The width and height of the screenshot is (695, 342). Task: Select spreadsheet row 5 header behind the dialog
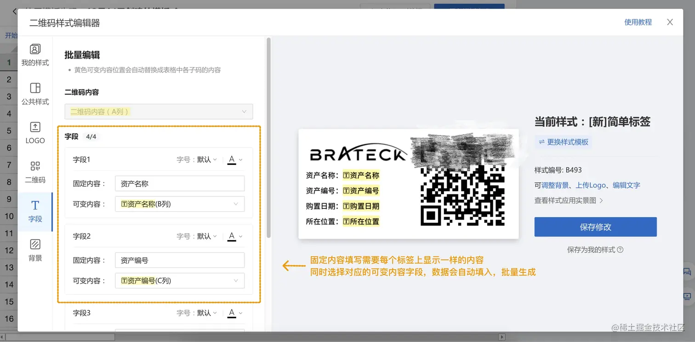coord(9,131)
